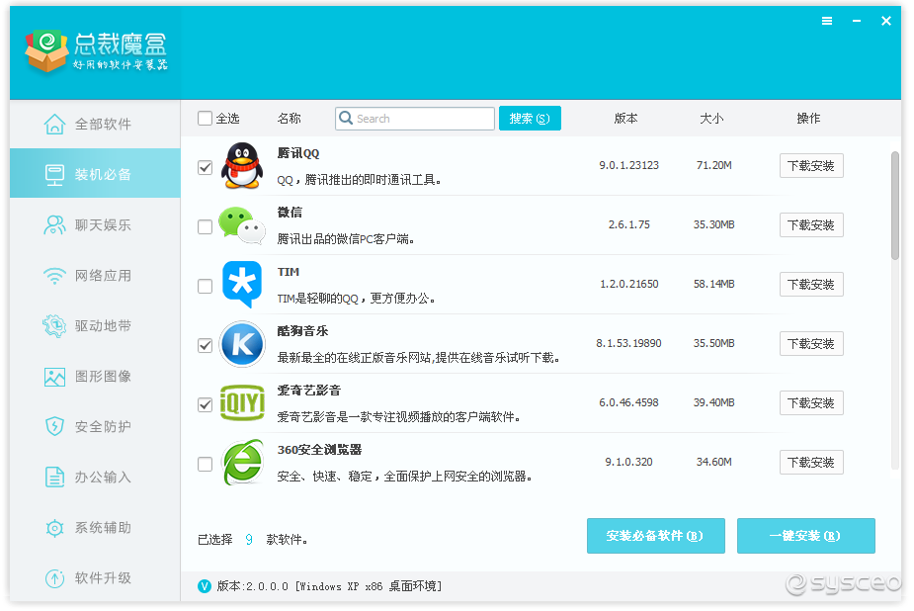Click 下载安装 for 爱奇艺影音
This screenshot has height=611, width=914.
pyautogui.click(x=811, y=402)
